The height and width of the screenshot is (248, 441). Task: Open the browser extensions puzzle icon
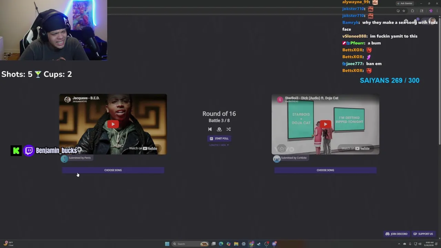[x=412, y=11]
